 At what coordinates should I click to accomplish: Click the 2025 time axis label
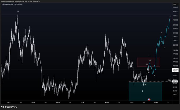pyautogui.click(x=107, y=102)
